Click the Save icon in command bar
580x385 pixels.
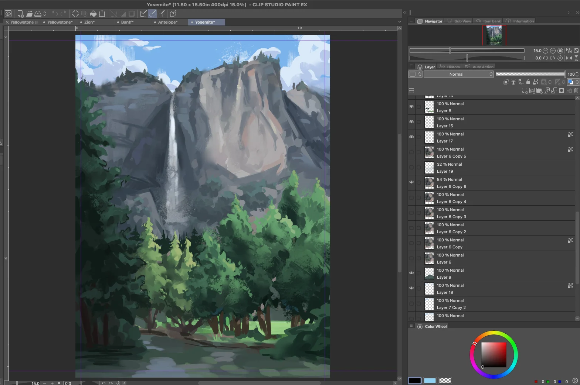coord(38,14)
